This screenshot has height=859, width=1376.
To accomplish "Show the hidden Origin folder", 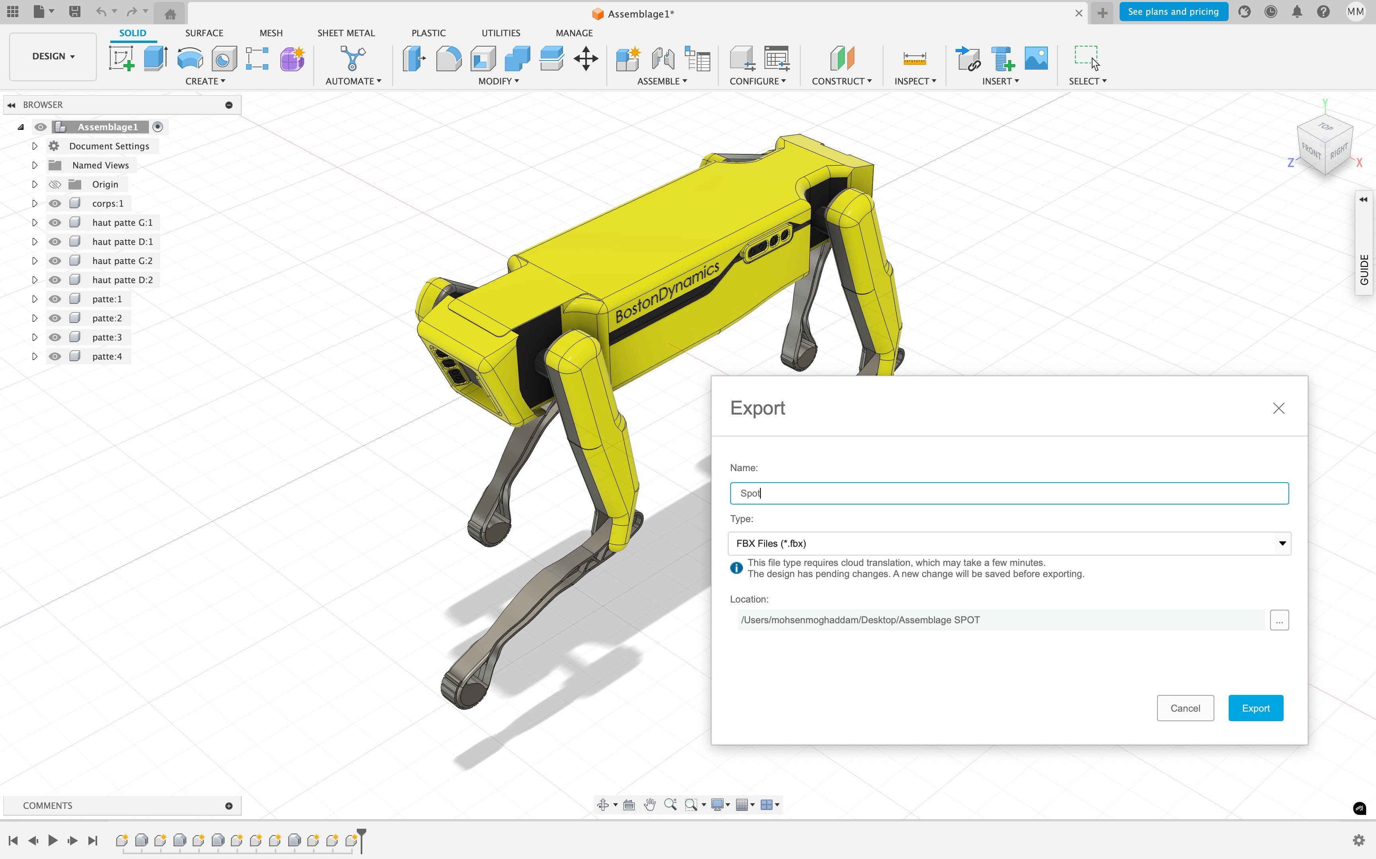I will [x=55, y=185].
